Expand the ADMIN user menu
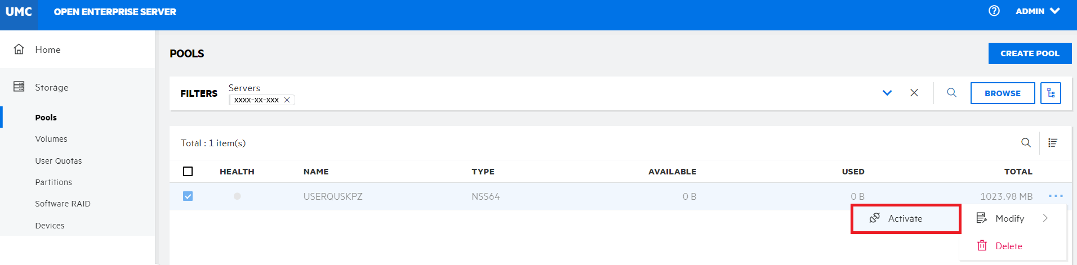 pos(1038,11)
